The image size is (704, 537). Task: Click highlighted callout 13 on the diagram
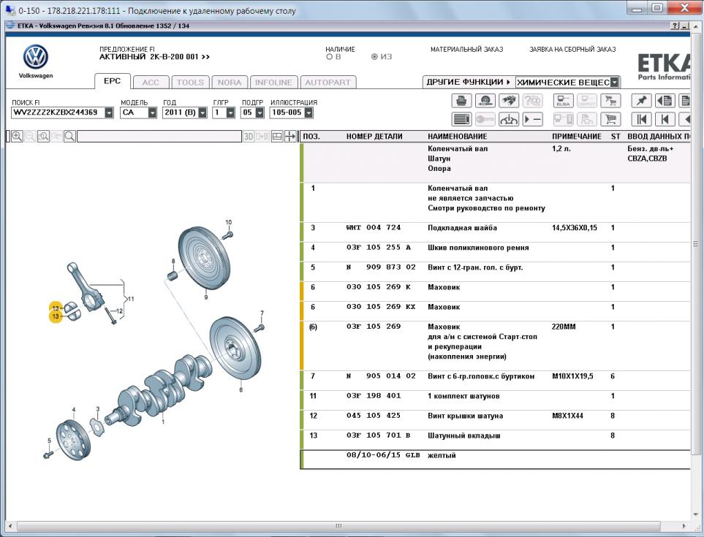click(x=56, y=312)
